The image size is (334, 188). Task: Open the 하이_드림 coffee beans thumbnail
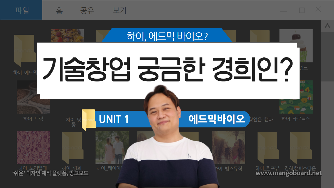point(33,97)
